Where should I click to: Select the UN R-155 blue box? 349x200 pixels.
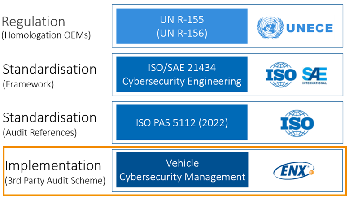[x=182, y=26]
